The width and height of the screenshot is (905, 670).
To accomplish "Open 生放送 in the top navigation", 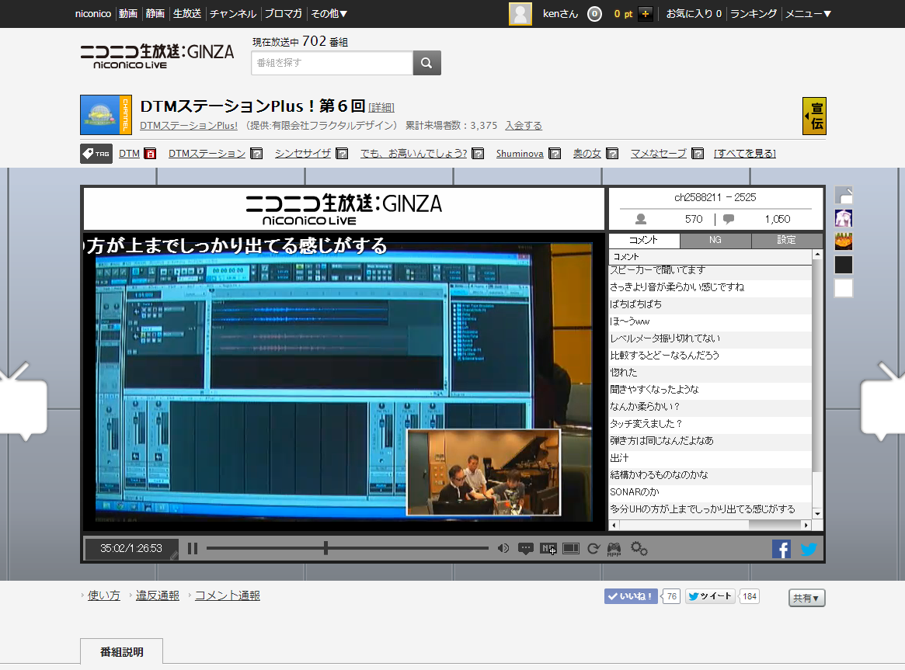I will click(x=187, y=13).
